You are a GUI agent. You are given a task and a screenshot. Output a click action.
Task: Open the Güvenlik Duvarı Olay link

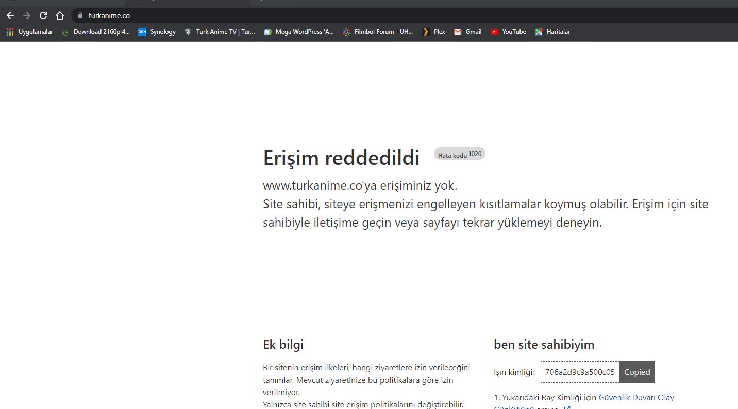[x=636, y=398]
